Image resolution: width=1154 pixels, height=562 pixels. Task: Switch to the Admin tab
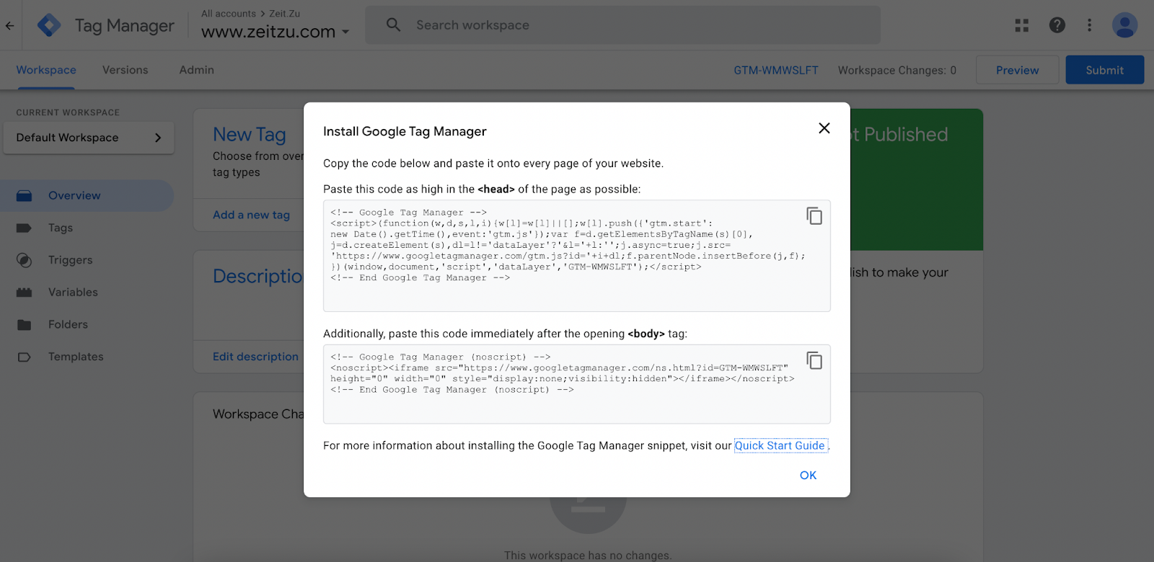[196, 70]
